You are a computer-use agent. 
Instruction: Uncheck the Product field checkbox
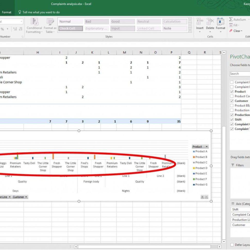tap(232, 92)
